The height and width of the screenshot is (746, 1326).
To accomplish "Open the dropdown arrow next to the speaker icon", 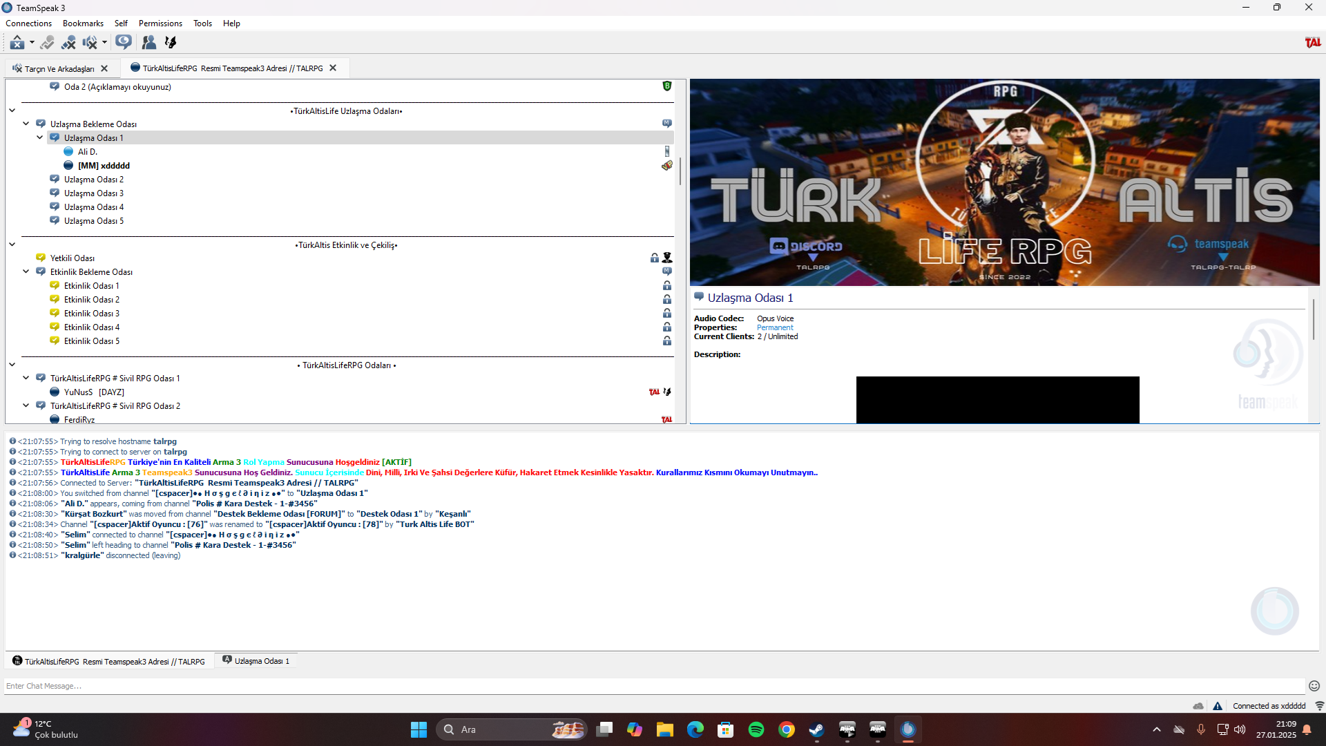I will 104,43.
